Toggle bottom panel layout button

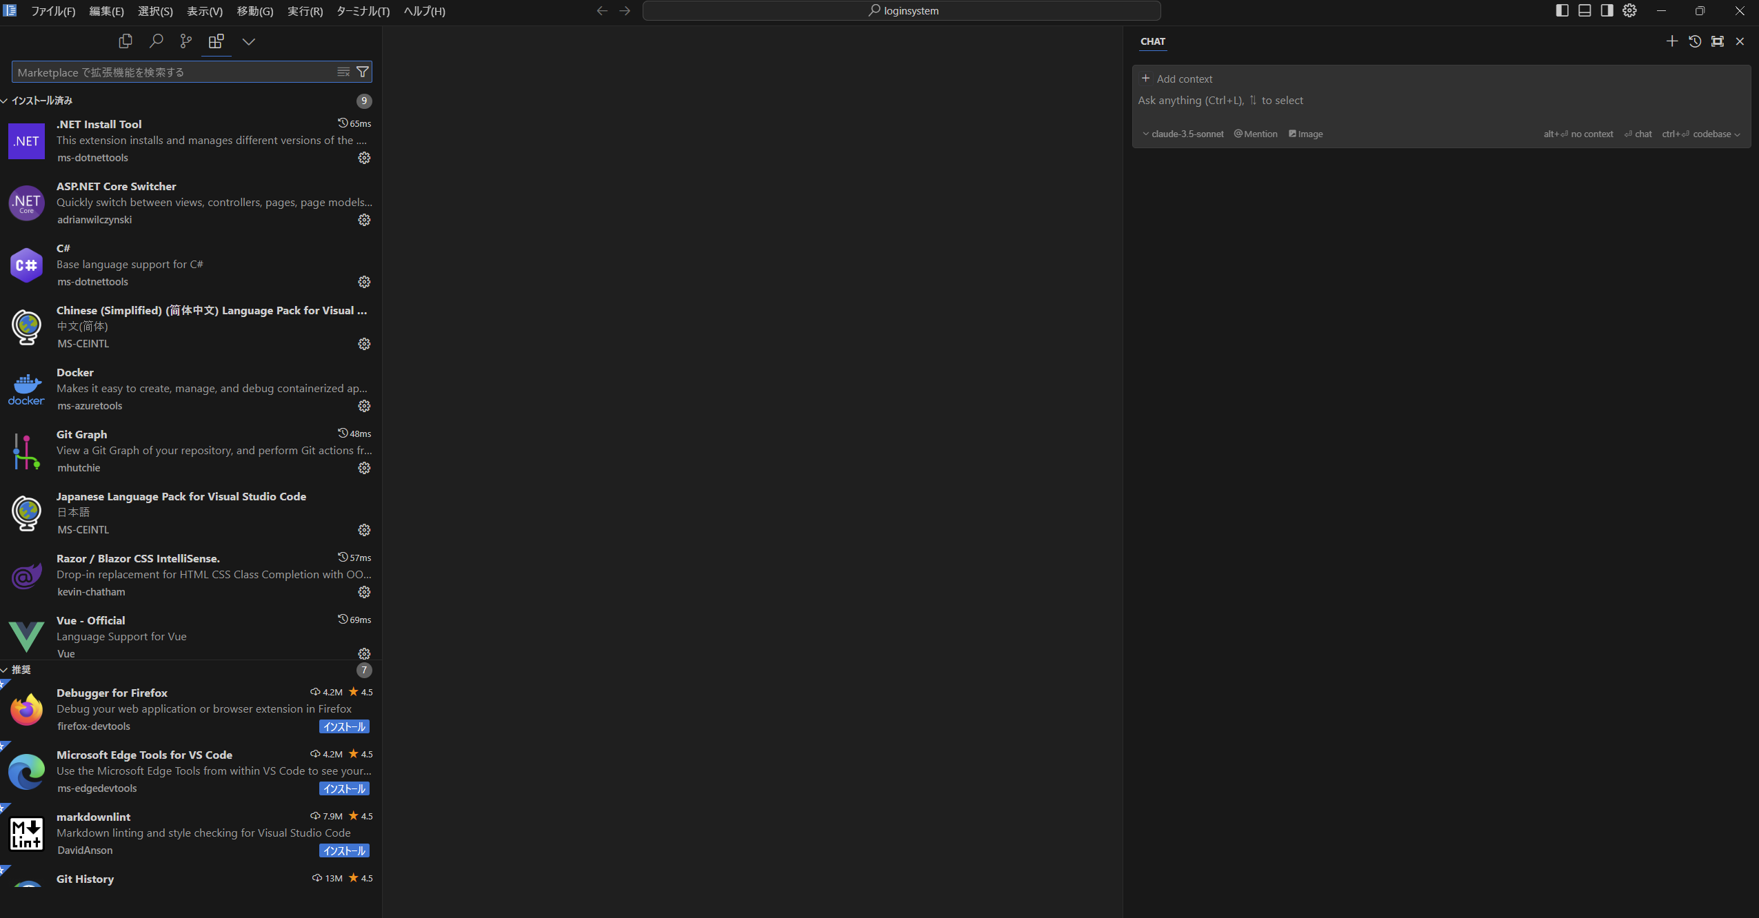pyautogui.click(x=1585, y=10)
